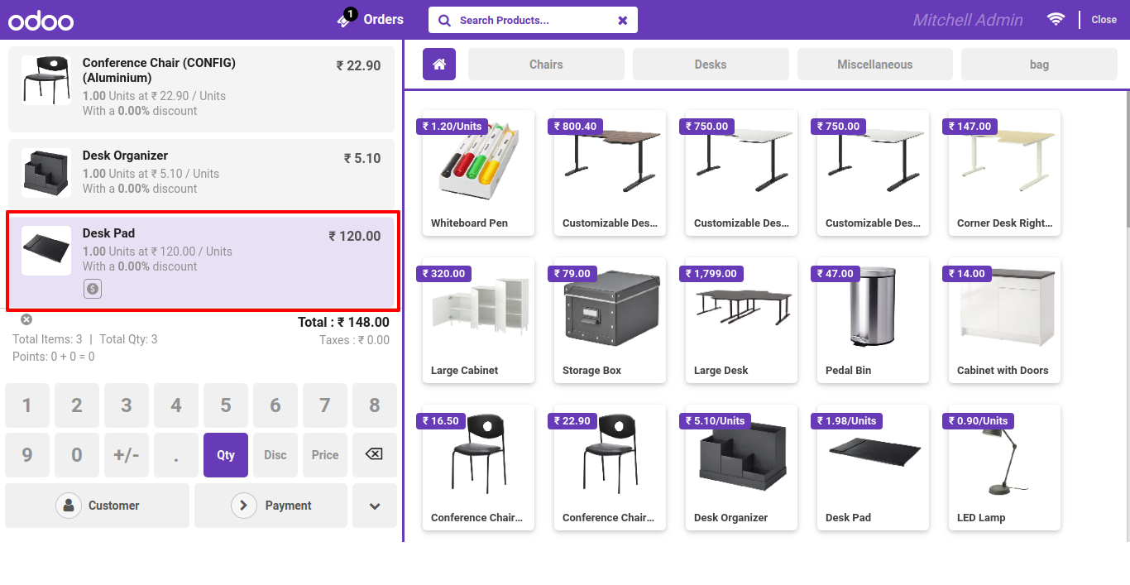Image resolution: width=1130 pixels, height=585 pixels.
Task: Add Desk Organizer from the product grid
Action: pos(741,468)
